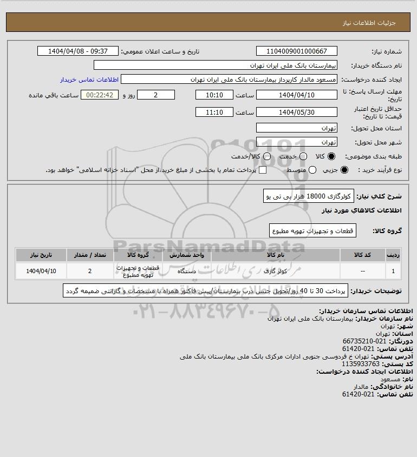The height and width of the screenshot is (457, 417).
Task: Click the goods group قطعات و تجهیزات field
Action: click(x=312, y=230)
